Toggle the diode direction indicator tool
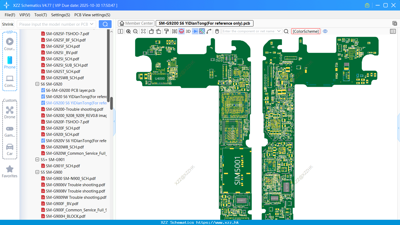This screenshot has height=225, width=400. pyautogui.click(x=195, y=31)
